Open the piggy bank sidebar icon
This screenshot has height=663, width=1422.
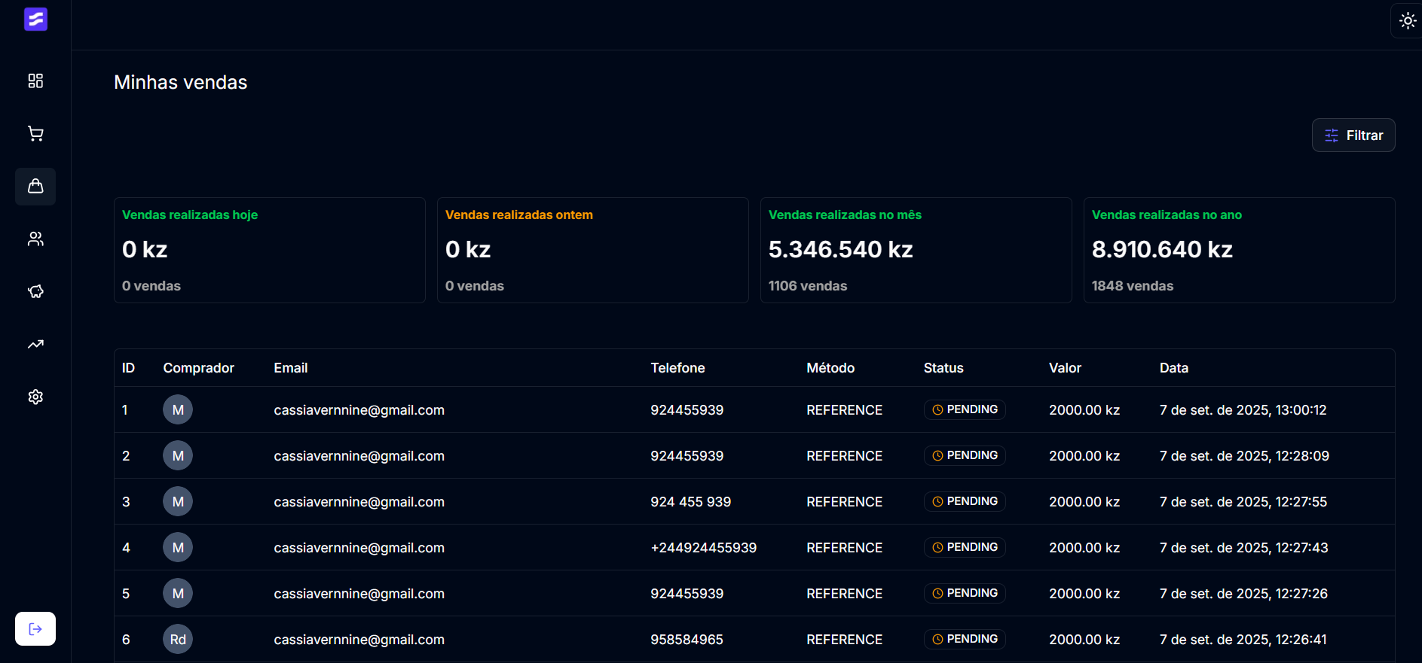35,291
